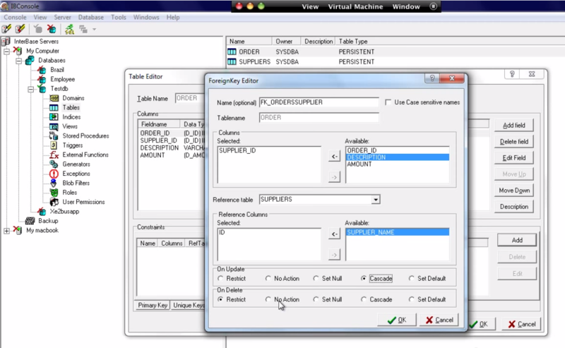Enable Use Case sensitive names checkbox
This screenshot has height=348, width=565.
click(x=388, y=102)
